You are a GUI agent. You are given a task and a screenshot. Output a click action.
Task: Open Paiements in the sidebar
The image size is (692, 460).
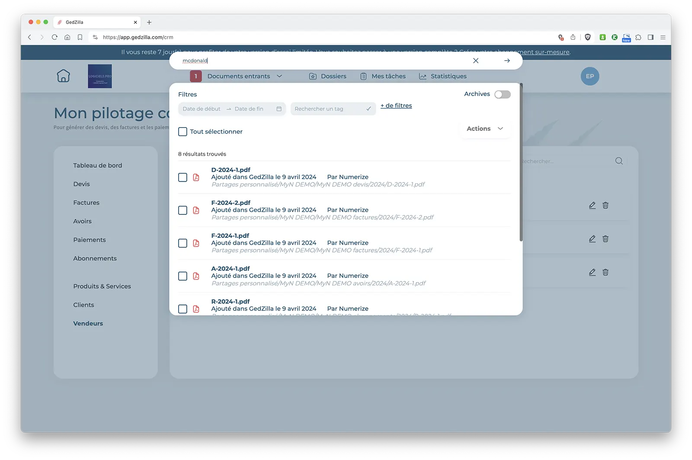click(90, 240)
